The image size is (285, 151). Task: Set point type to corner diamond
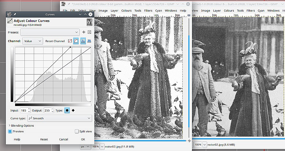tap(73, 111)
